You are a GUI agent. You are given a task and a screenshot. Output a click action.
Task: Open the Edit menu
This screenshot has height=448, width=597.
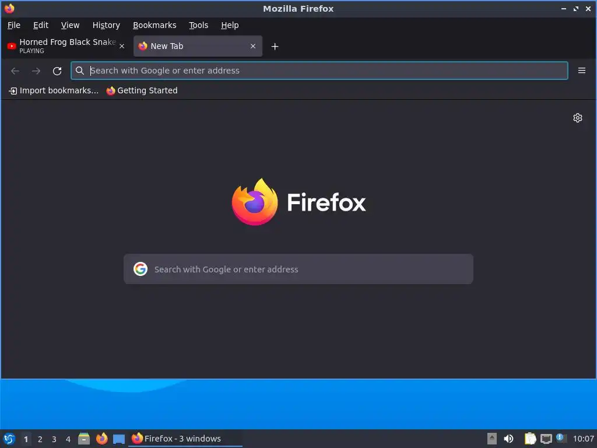point(40,25)
